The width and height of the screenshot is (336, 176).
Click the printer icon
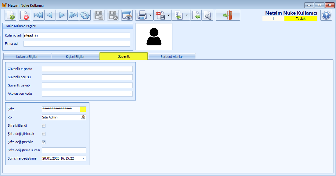142,15
